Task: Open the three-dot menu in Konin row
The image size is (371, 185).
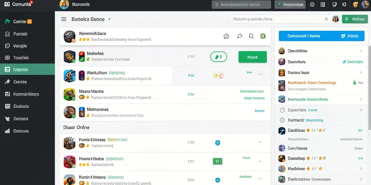Action: (260, 178)
